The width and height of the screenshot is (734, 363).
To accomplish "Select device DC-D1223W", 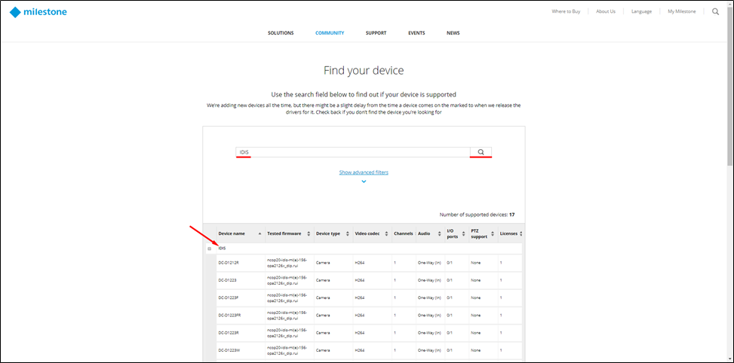I will coord(229,350).
